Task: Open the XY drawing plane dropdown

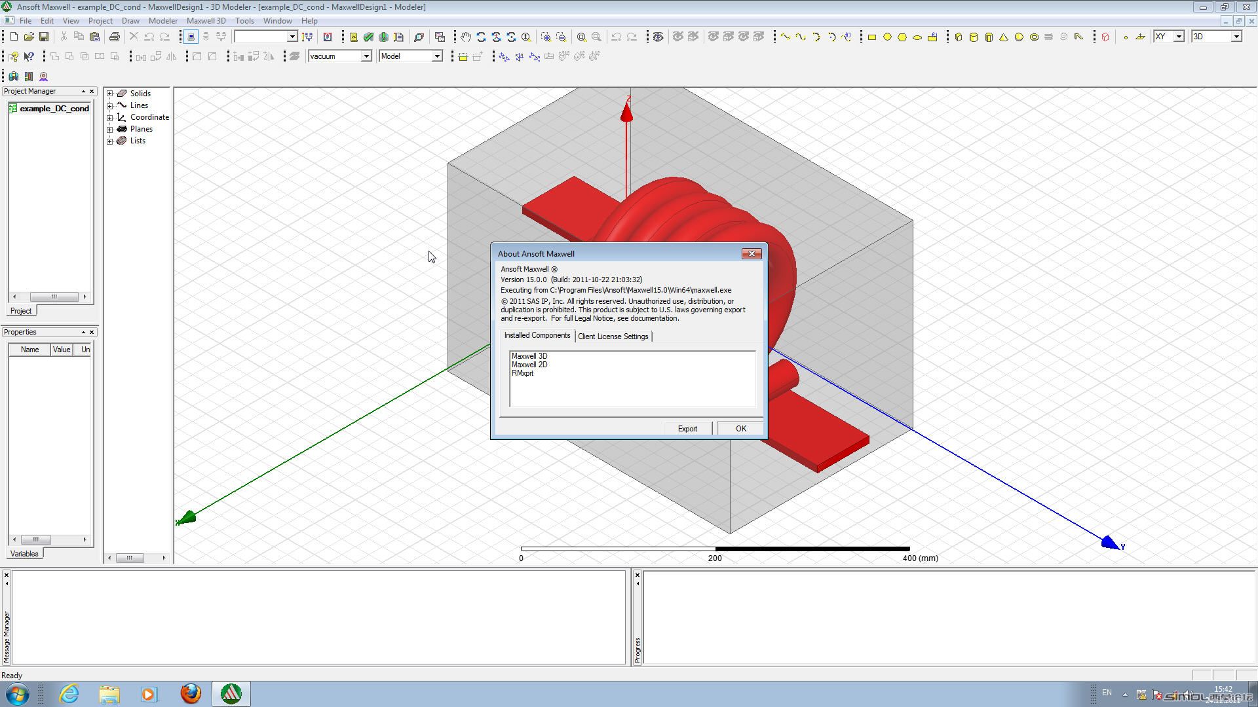Action: [x=1178, y=37]
